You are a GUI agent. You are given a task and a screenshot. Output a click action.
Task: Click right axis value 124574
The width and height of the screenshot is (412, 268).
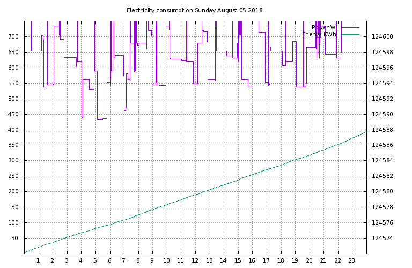382,238
